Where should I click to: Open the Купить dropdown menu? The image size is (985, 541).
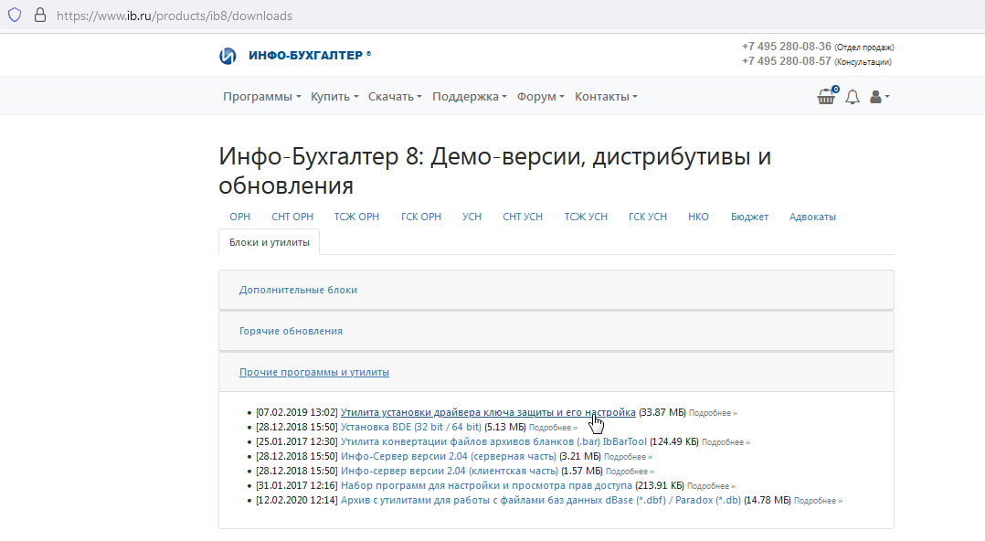click(334, 96)
